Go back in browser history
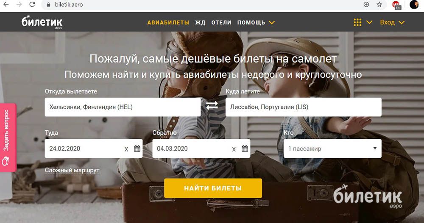 [6, 5]
